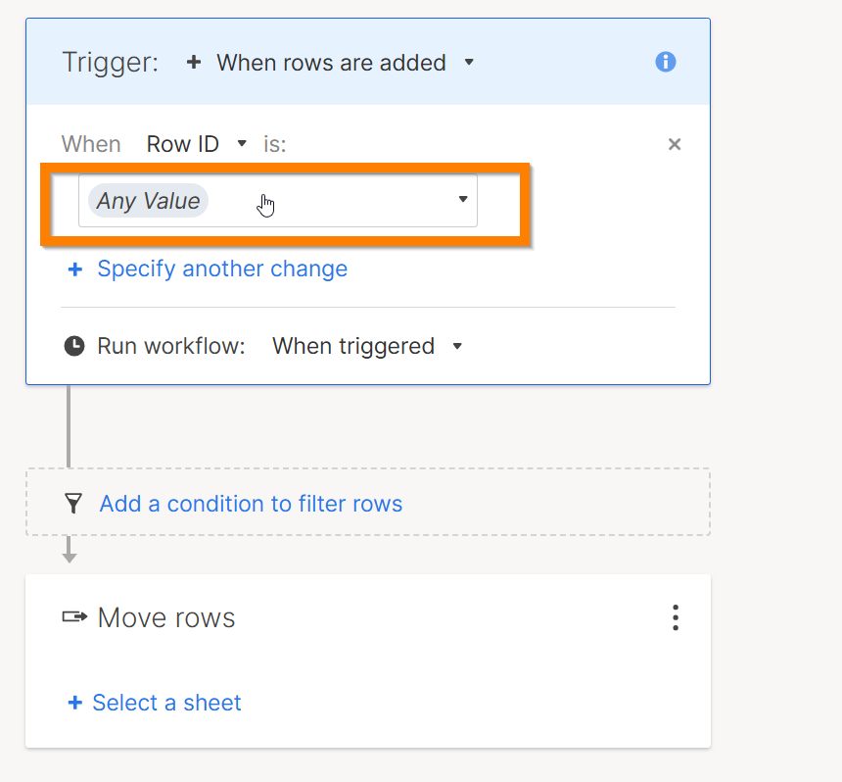Expand the value dropdown arrow in the orange box
This screenshot has width=842, height=782.
click(463, 200)
